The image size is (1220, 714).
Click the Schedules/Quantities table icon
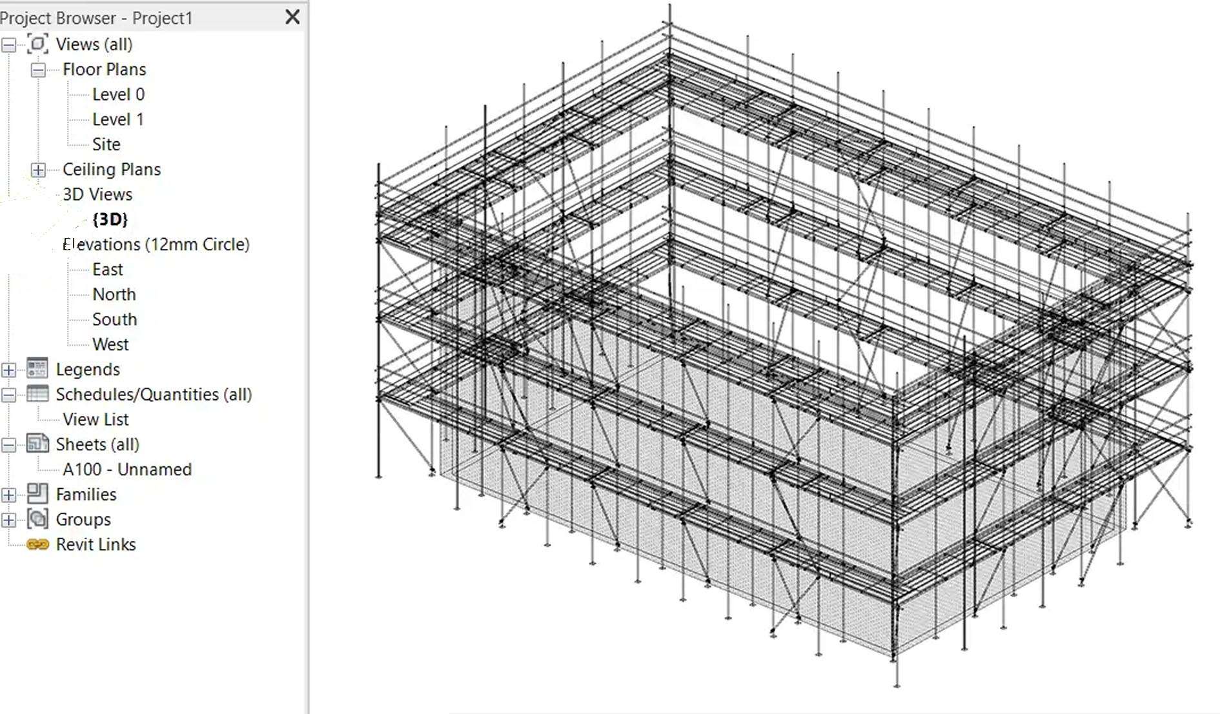(37, 394)
